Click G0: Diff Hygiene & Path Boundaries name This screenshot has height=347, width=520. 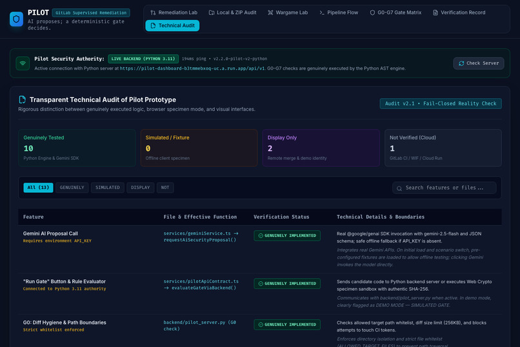pos(65,322)
